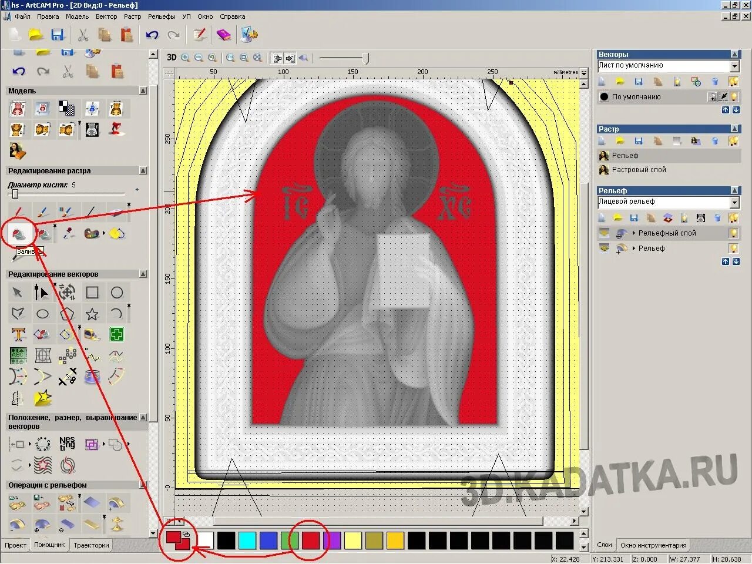Click the Undo arrow in main toolbar
The image size is (752, 564).
(x=152, y=35)
